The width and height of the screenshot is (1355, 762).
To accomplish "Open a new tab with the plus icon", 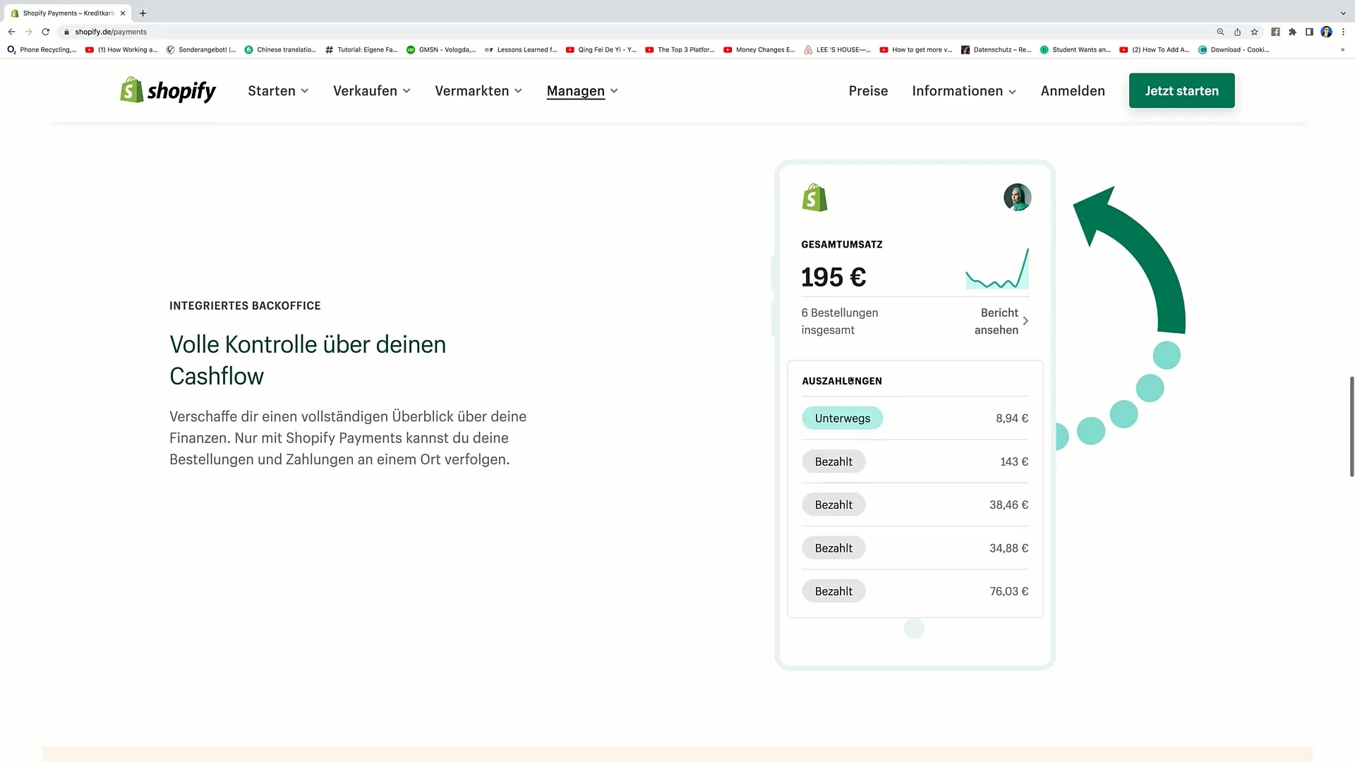I will (143, 13).
